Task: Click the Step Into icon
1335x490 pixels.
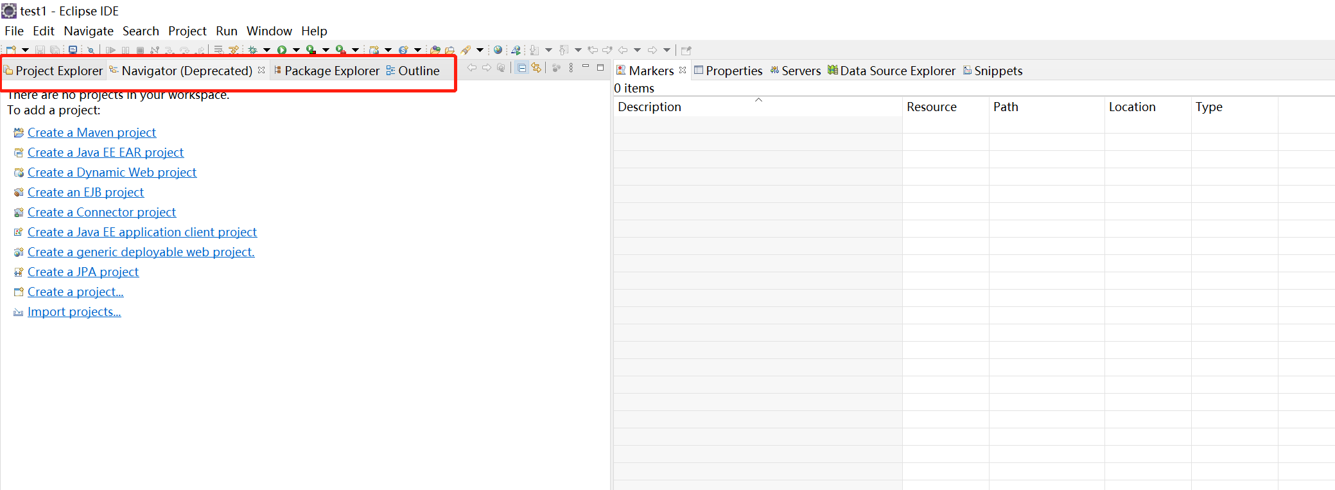Action: pos(170,49)
